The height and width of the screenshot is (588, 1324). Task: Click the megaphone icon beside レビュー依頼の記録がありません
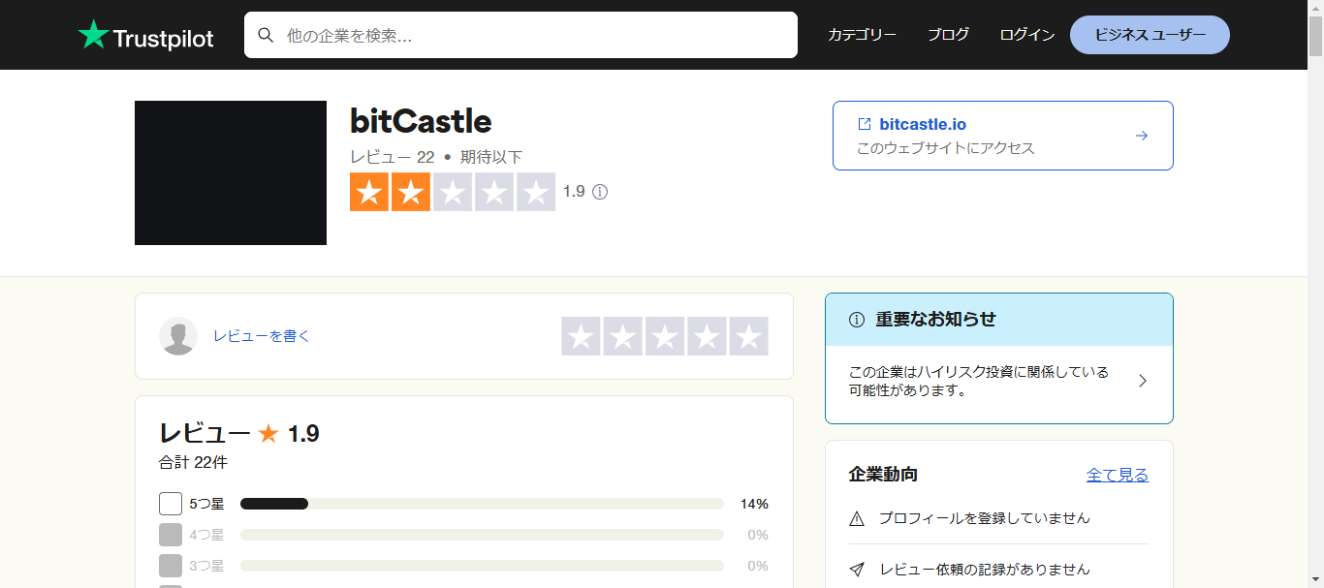pyautogui.click(x=856, y=570)
